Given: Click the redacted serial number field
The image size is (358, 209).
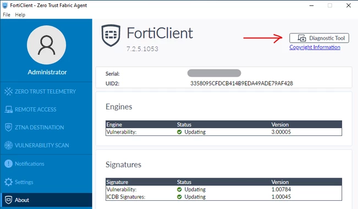Looking at the screenshot, I should click(214, 73).
